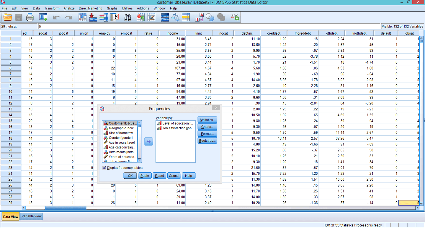Switch to the Variable View tab
The image size is (425, 228).
click(x=32, y=216)
